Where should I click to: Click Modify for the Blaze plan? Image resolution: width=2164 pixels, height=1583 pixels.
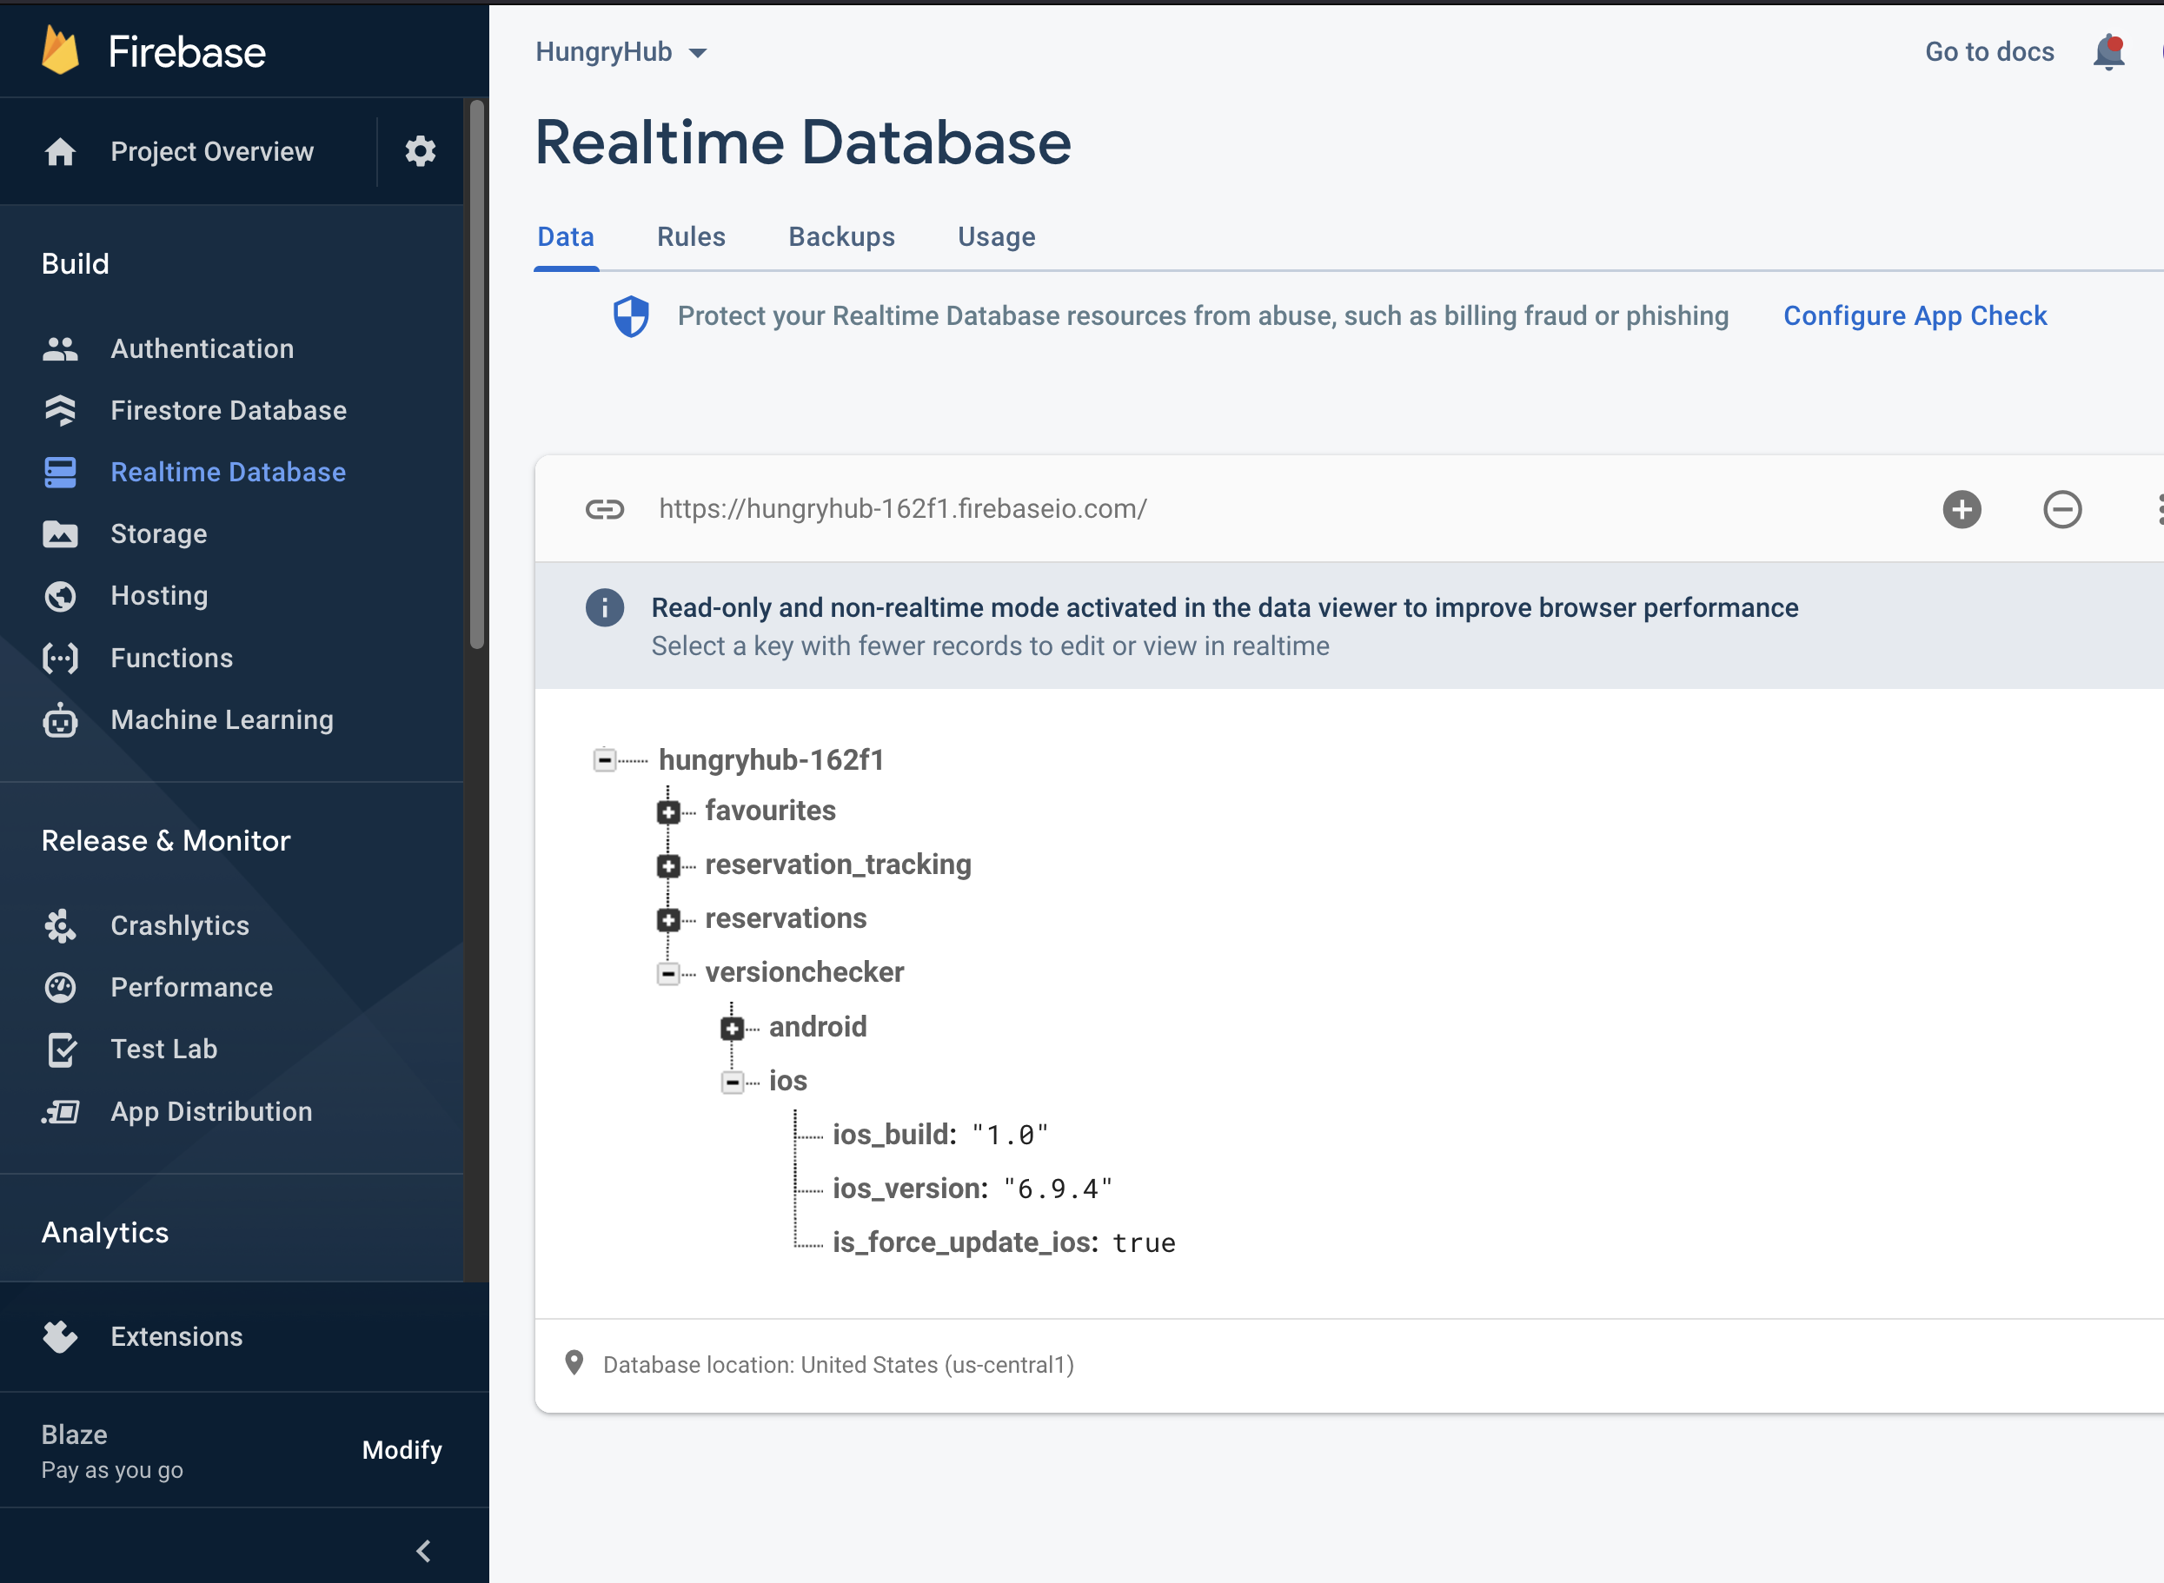coord(402,1450)
